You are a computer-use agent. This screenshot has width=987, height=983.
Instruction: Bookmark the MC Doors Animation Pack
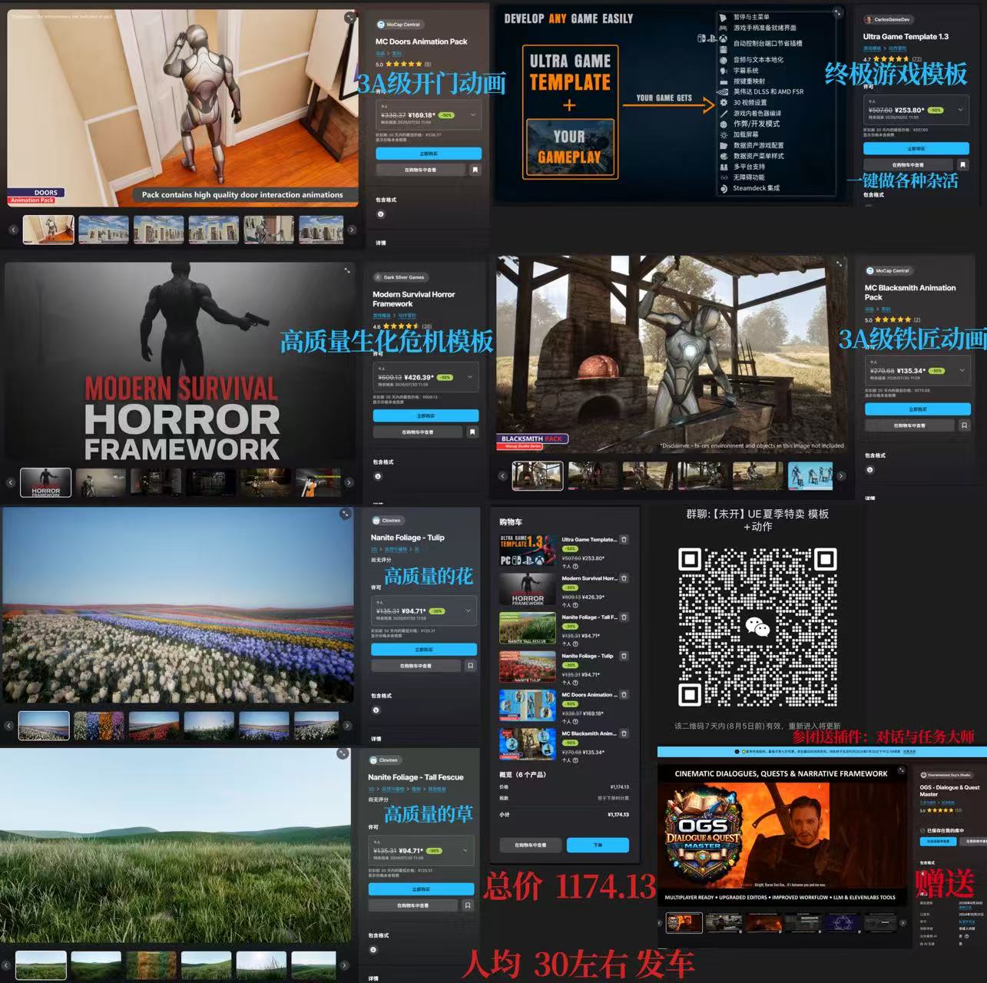click(x=475, y=170)
